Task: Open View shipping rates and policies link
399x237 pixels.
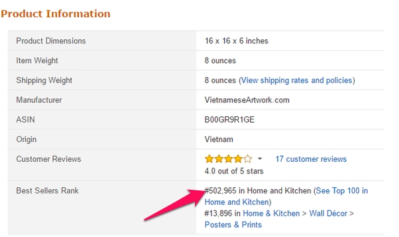Action: click(297, 80)
